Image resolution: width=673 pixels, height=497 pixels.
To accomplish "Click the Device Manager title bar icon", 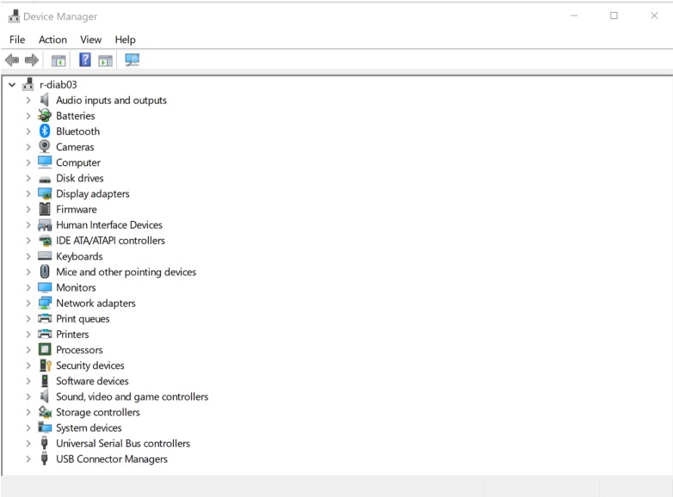I will (x=14, y=16).
